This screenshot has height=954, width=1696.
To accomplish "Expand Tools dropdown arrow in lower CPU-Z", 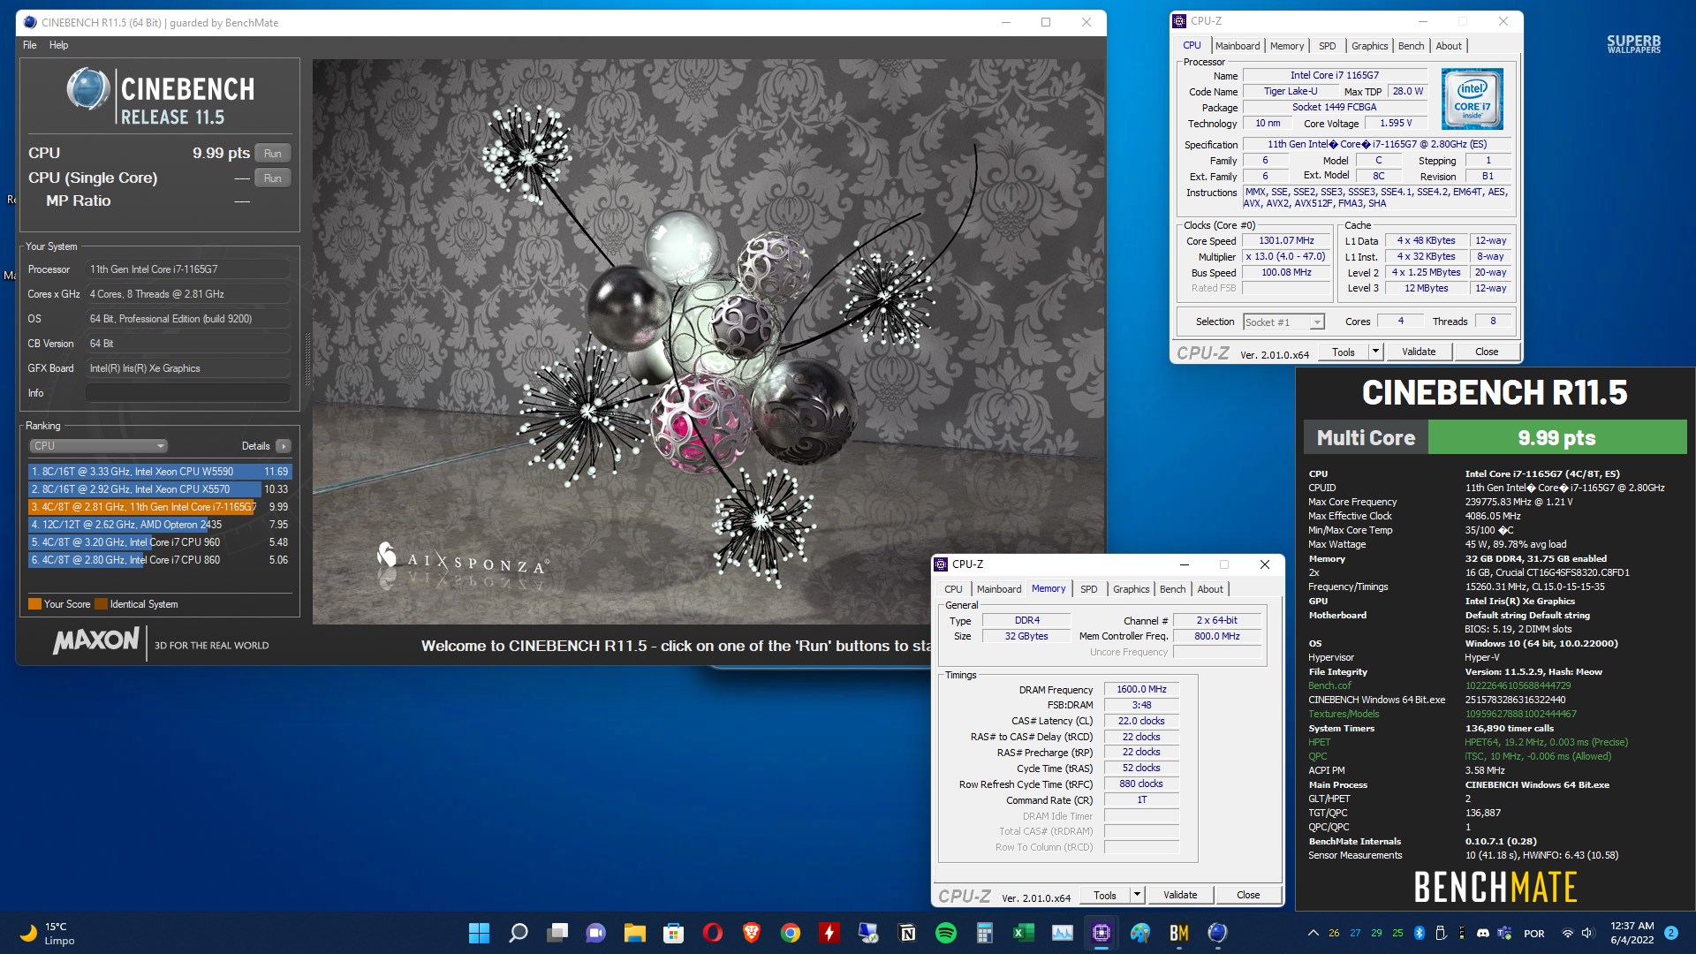I will 1137,895.
